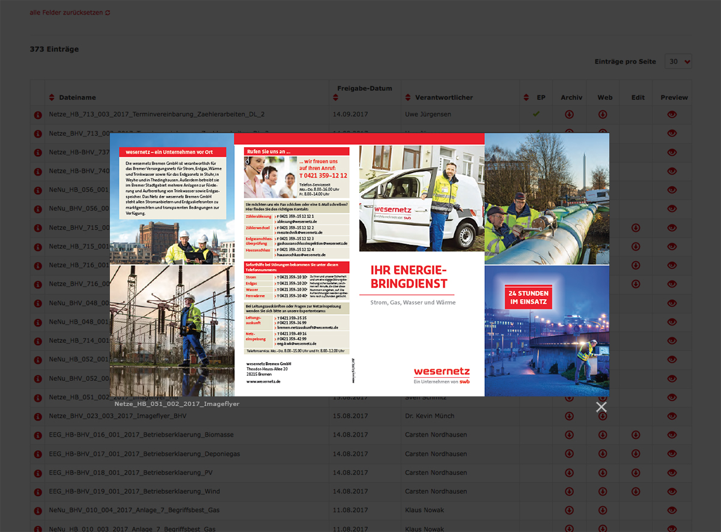Download the Web file for Betriebserklaerung_Deponiegas

tap(603, 454)
